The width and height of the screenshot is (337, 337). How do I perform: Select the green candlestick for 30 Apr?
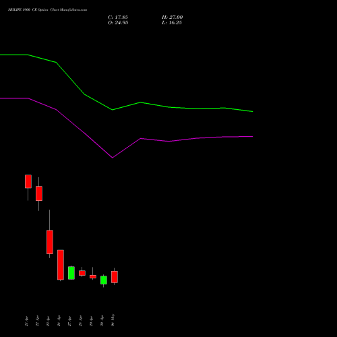click(104, 280)
